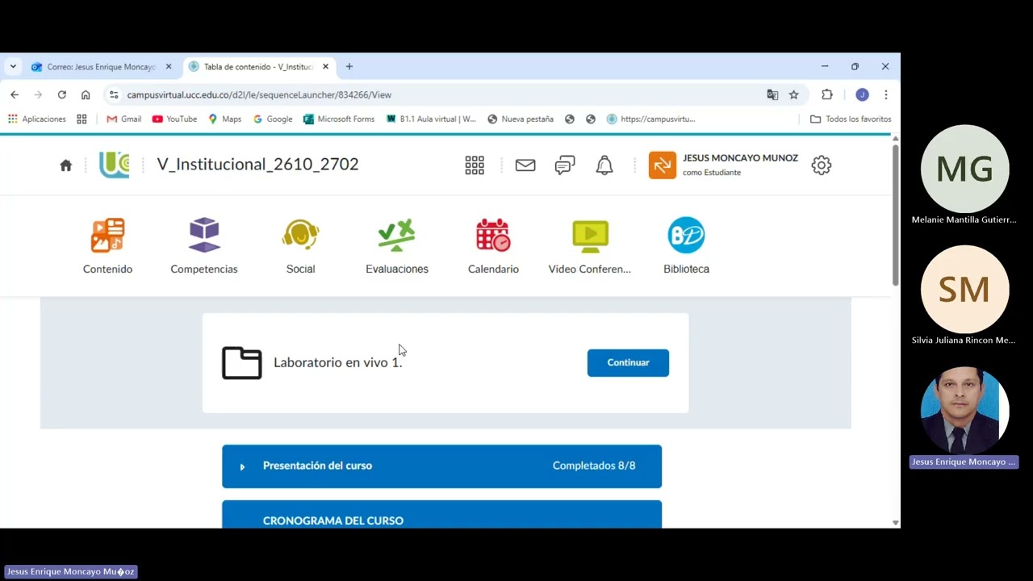Open the Biblioteca section icon
The height and width of the screenshot is (581, 1033).
pyautogui.click(x=686, y=236)
